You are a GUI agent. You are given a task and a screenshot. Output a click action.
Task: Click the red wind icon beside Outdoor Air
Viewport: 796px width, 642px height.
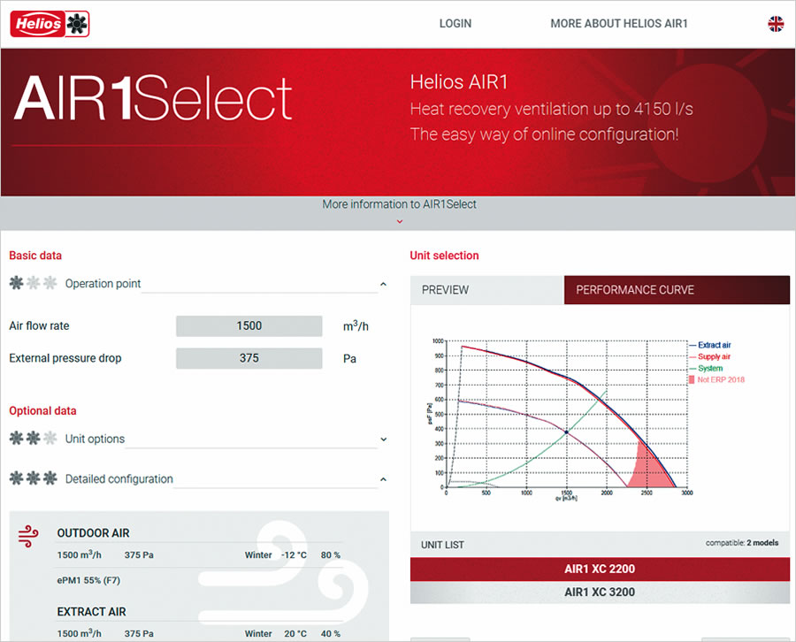pos(28,537)
